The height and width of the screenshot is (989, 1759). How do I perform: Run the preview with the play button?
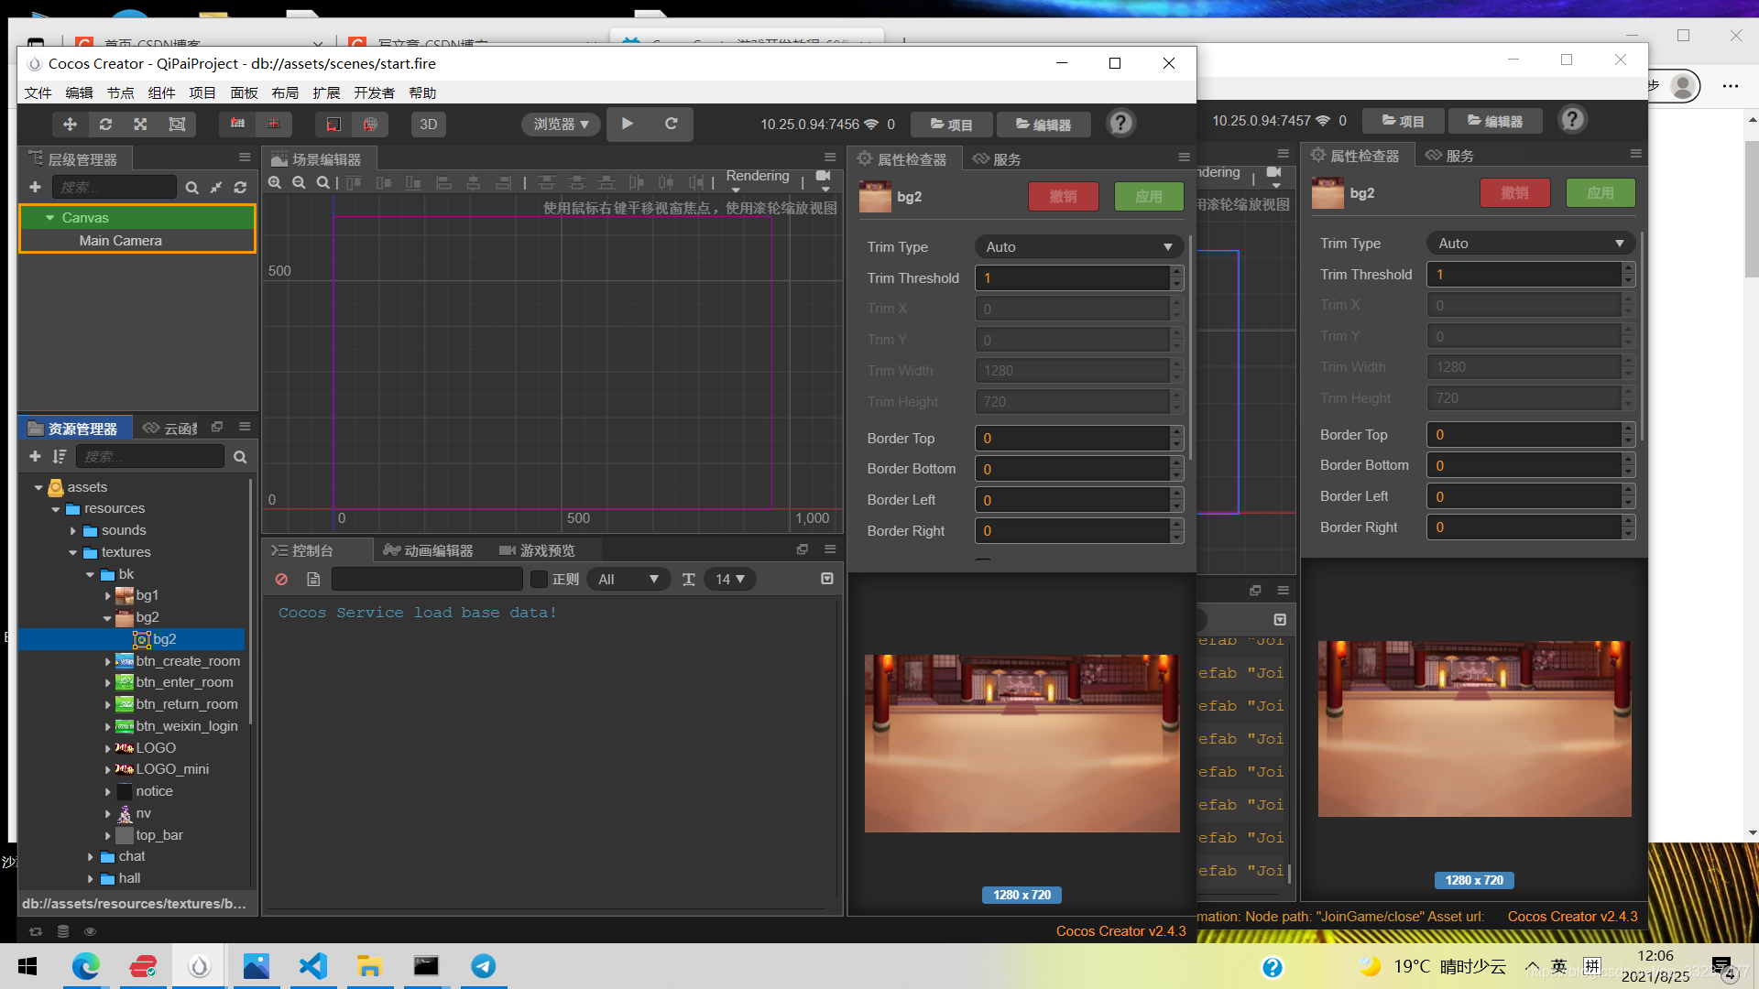click(628, 124)
